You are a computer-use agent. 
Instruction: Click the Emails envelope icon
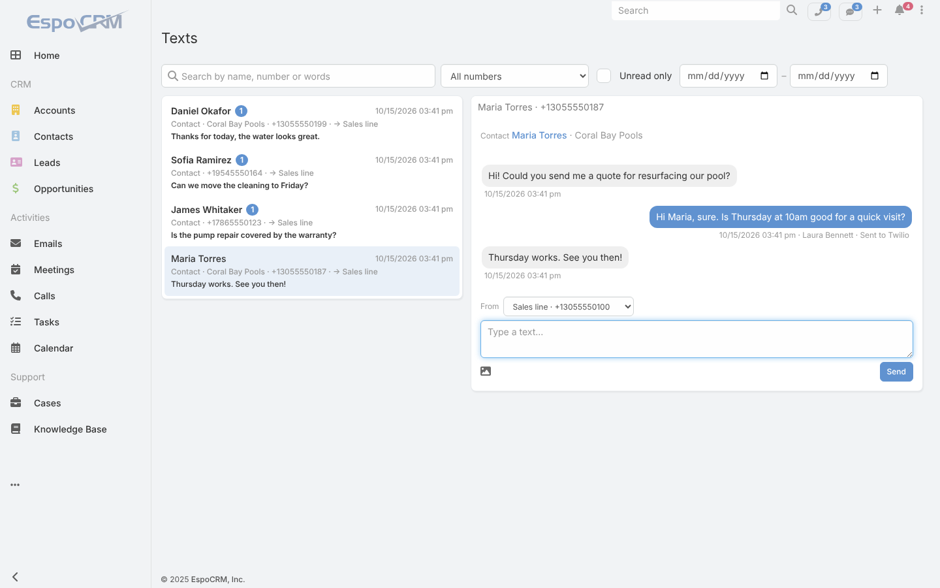coord(16,243)
